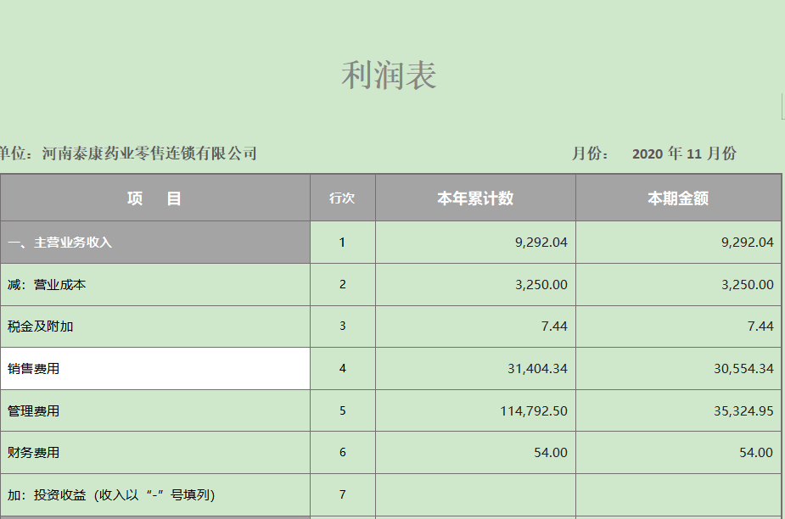Select the 一、主营业务收入 row label
The width and height of the screenshot is (785, 519).
pos(155,243)
